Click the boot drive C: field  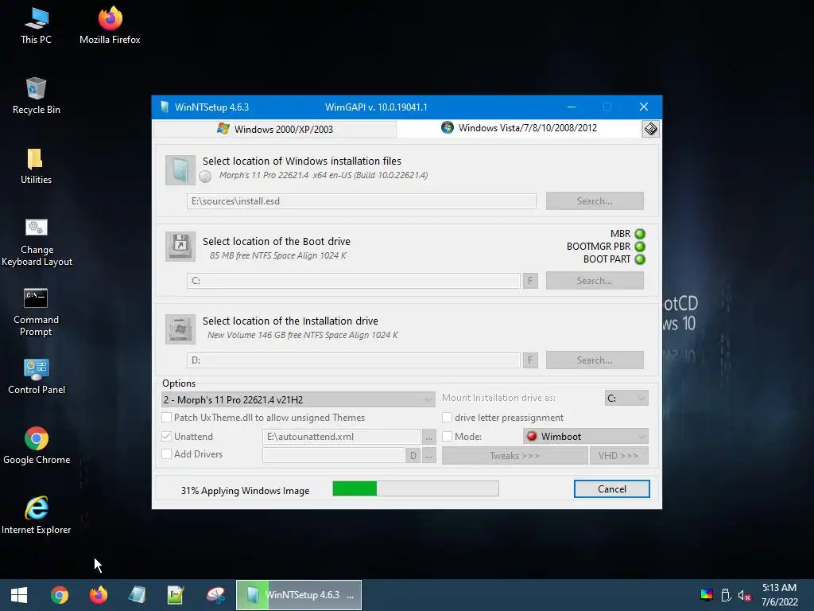(x=354, y=281)
